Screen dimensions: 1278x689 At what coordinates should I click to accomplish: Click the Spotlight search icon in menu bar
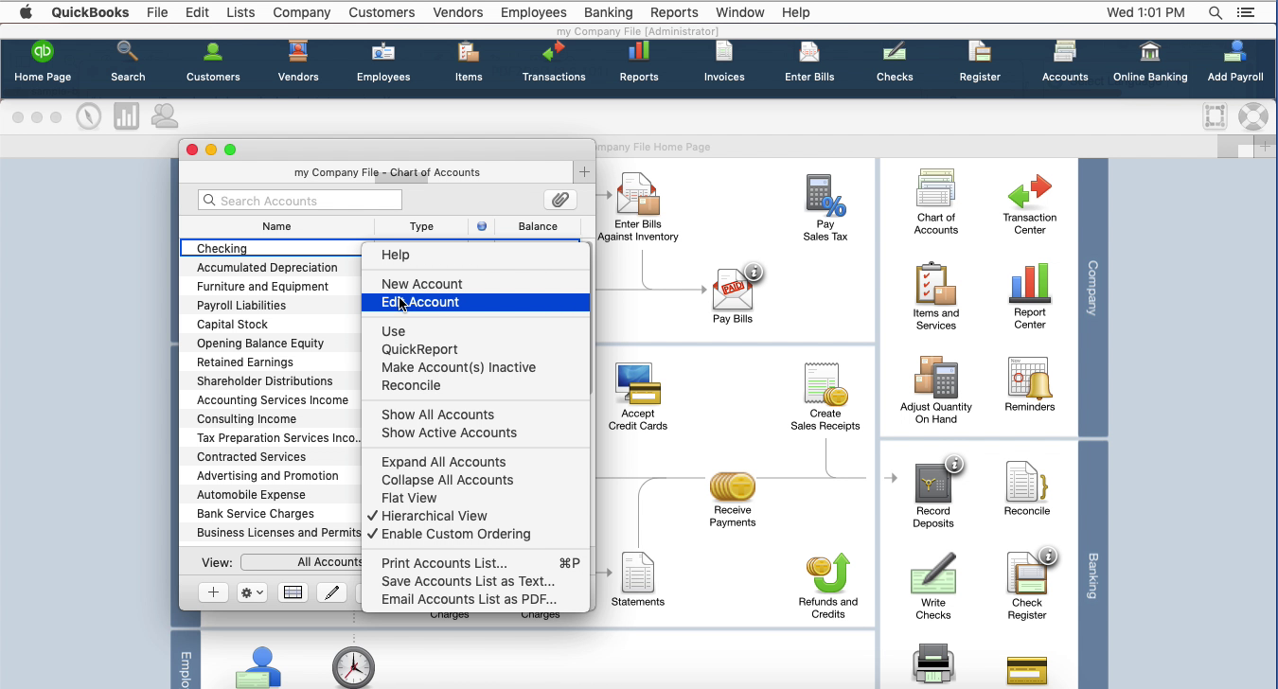(1215, 12)
